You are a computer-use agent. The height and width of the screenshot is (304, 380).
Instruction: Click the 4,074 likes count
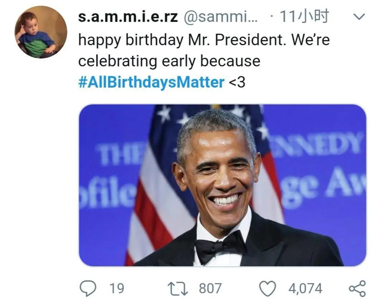[x=305, y=289]
